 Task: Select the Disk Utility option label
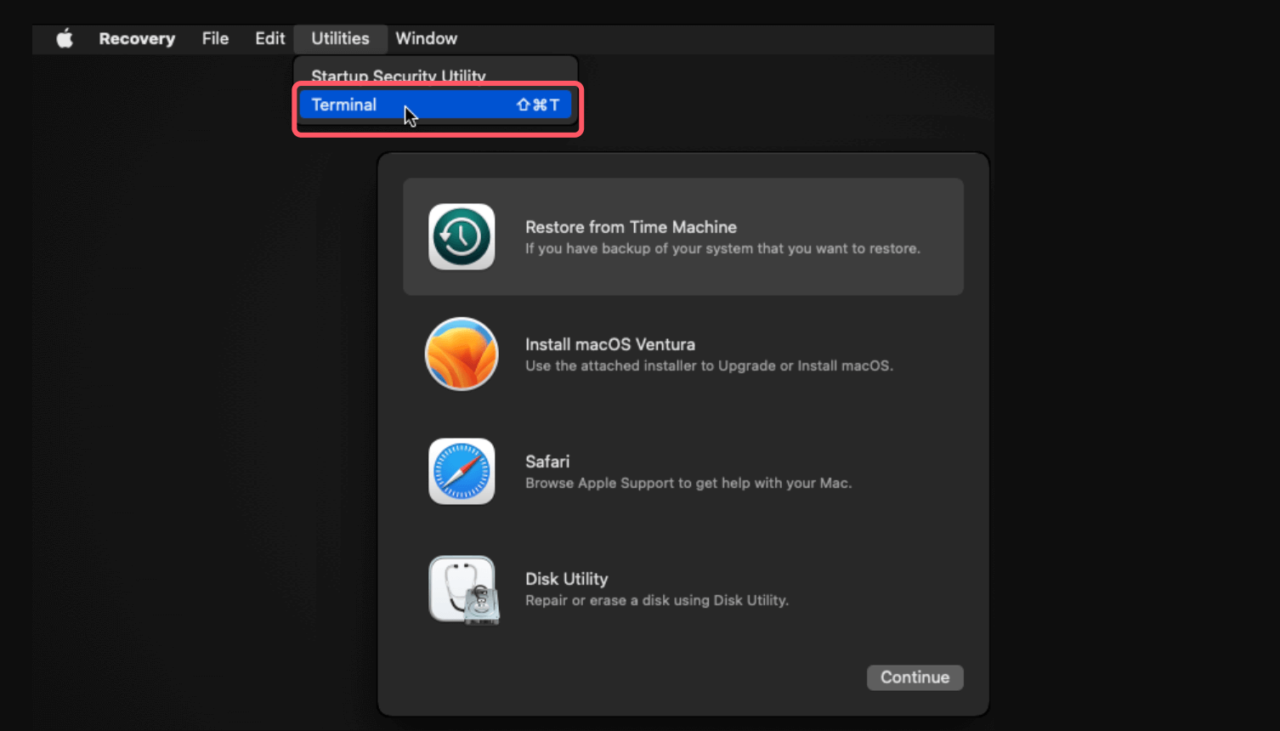point(566,579)
